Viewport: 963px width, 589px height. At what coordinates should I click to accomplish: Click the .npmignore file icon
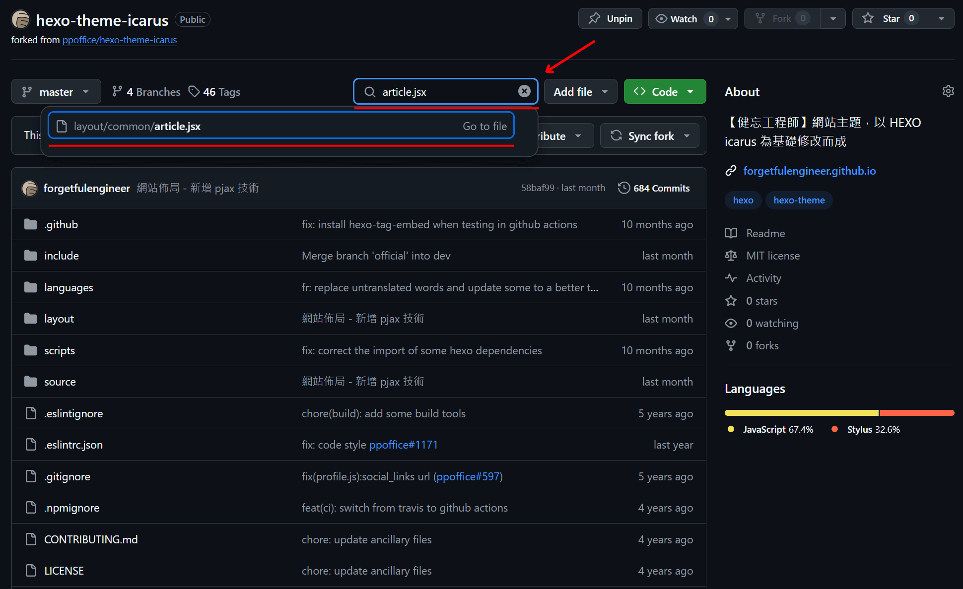point(31,508)
